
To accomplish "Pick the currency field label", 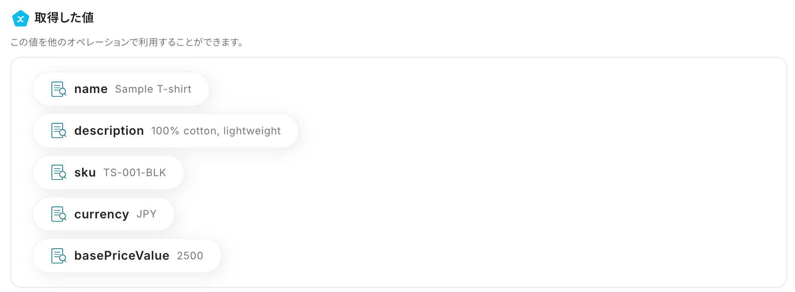I will click(x=101, y=214).
